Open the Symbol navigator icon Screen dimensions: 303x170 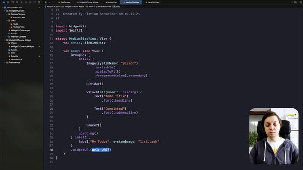13,2
